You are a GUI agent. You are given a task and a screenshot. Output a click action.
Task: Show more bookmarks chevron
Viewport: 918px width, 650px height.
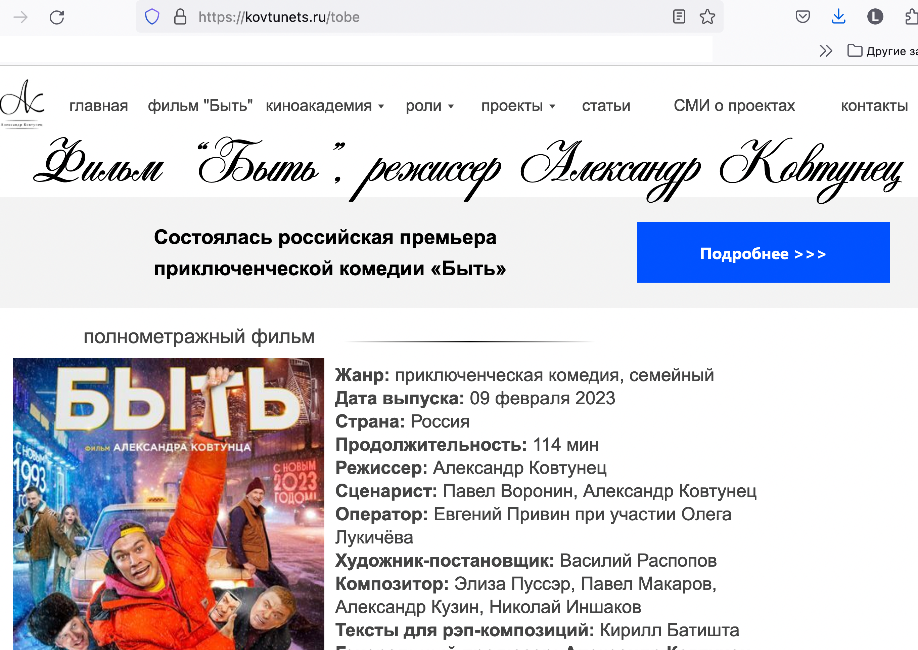click(826, 51)
